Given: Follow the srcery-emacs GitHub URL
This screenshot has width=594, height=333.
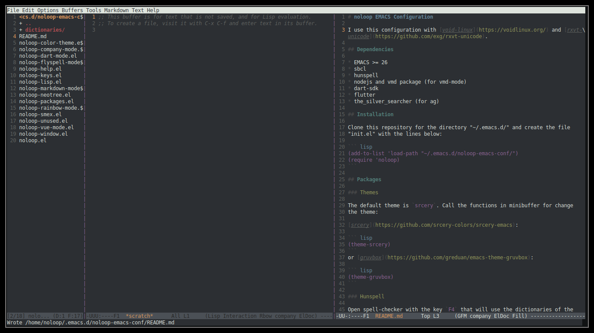Looking at the screenshot, I should [444, 225].
